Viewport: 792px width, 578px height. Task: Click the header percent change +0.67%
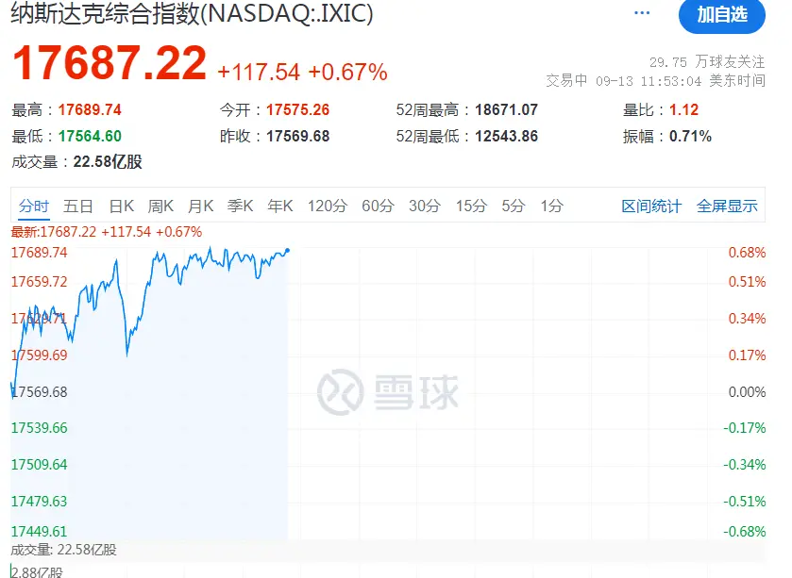click(347, 72)
